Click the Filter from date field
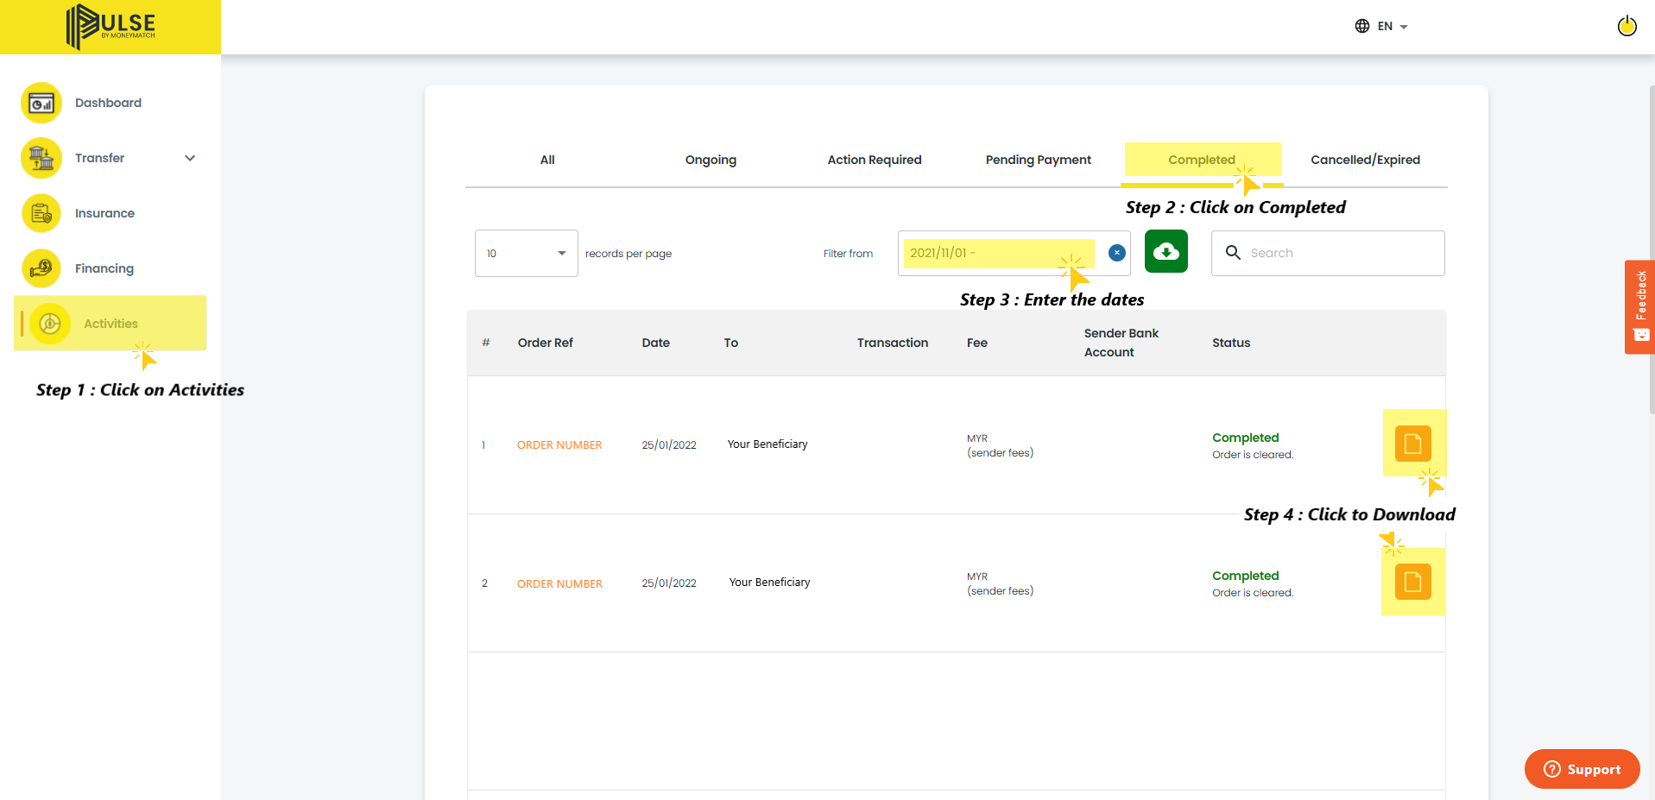This screenshot has width=1655, height=800. pyautogui.click(x=1001, y=253)
